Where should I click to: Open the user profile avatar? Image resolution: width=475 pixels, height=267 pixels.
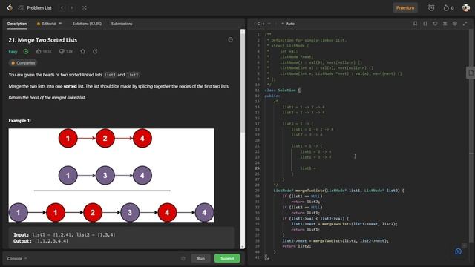pyautogui.click(x=466, y=8)
